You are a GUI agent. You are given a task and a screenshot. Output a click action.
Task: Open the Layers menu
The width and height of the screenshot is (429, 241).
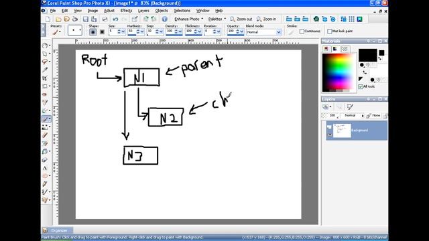click(x=143, y=11)
